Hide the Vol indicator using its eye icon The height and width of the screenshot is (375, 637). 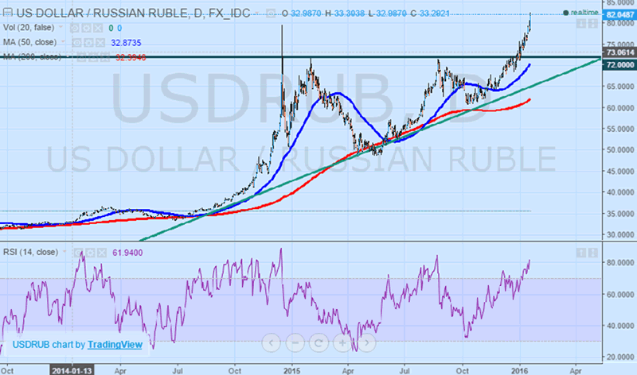[74, 28]
